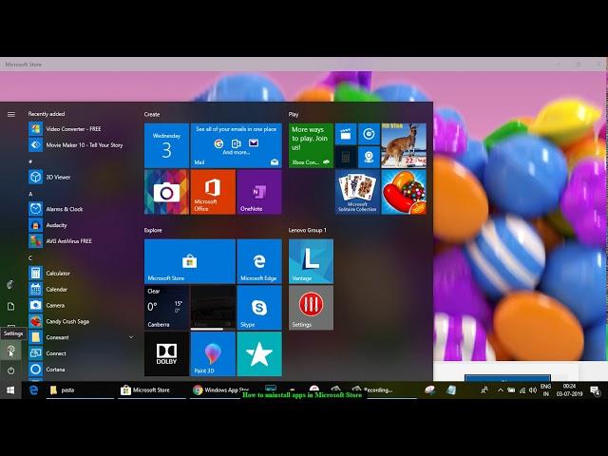Click the hamburger menu in Start
This screenshot has width=608, height=456.
coord(10,114)
